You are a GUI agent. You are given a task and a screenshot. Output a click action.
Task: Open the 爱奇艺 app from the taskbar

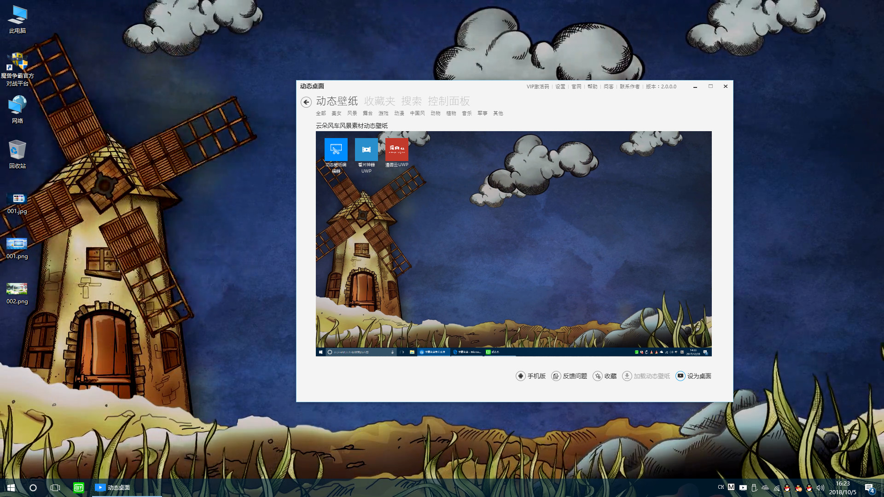[x=78, y=487]
